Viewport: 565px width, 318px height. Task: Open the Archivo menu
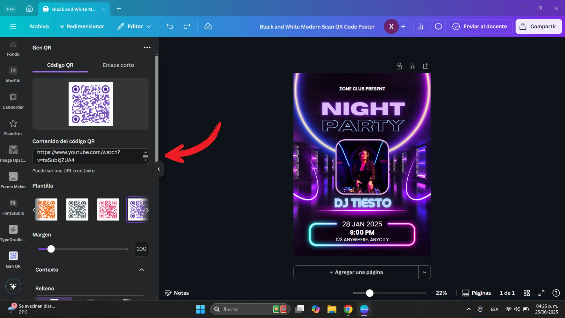pos(39,26)
